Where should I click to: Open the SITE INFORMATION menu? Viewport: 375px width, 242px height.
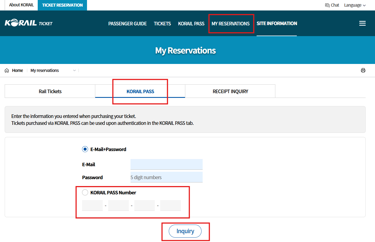276,23
